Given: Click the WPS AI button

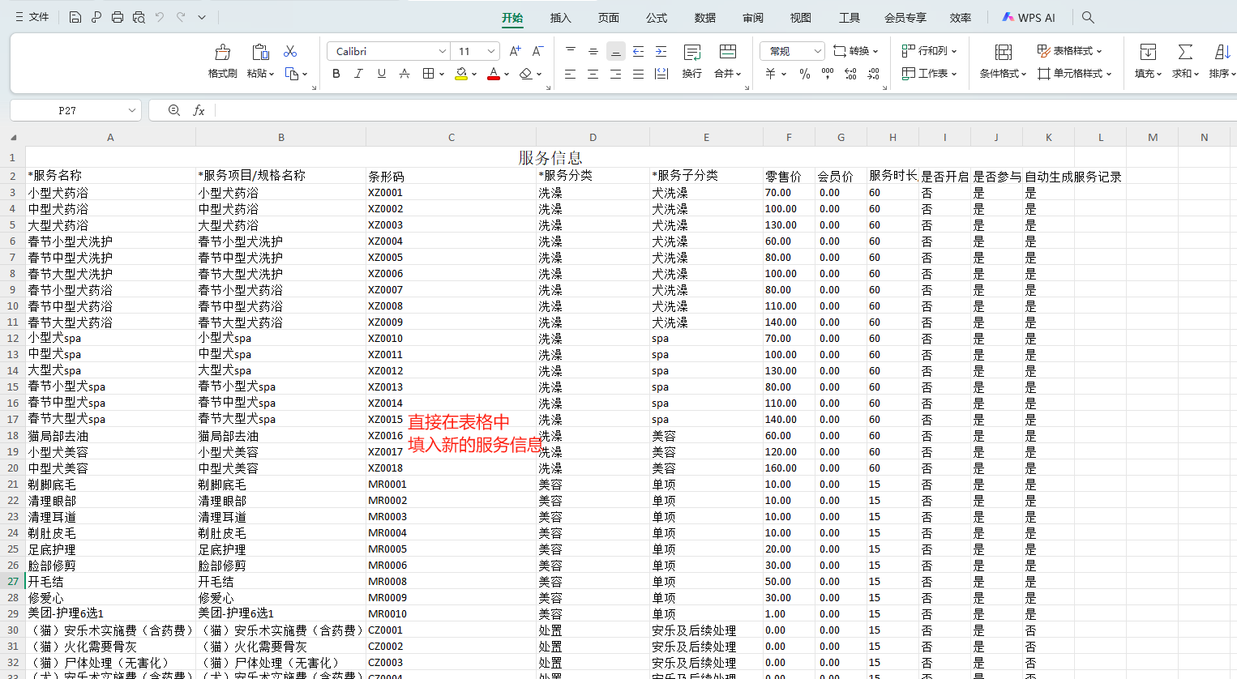Looking at the screenshot, I should coord(1029,17).
